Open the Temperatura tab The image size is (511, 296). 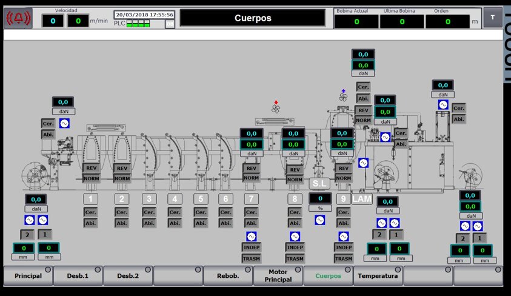[378, 276]
